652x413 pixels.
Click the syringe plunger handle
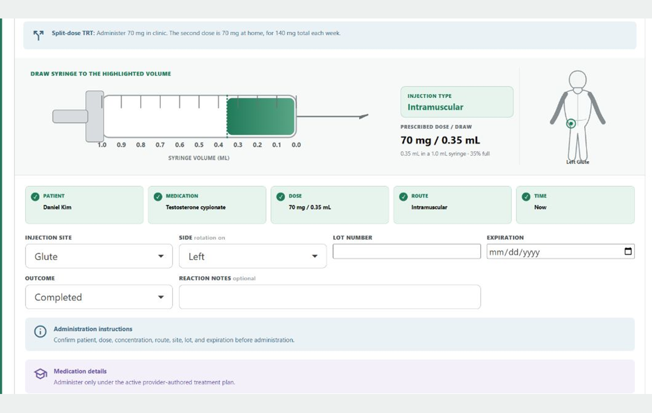click(x=70, y=116)
